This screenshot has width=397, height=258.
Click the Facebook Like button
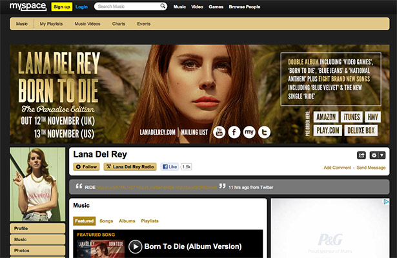(170, 166)
